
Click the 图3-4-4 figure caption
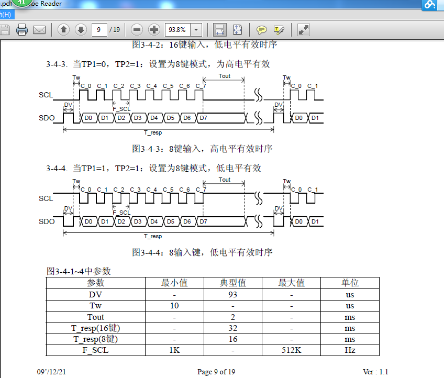click(x=202, y=252)
